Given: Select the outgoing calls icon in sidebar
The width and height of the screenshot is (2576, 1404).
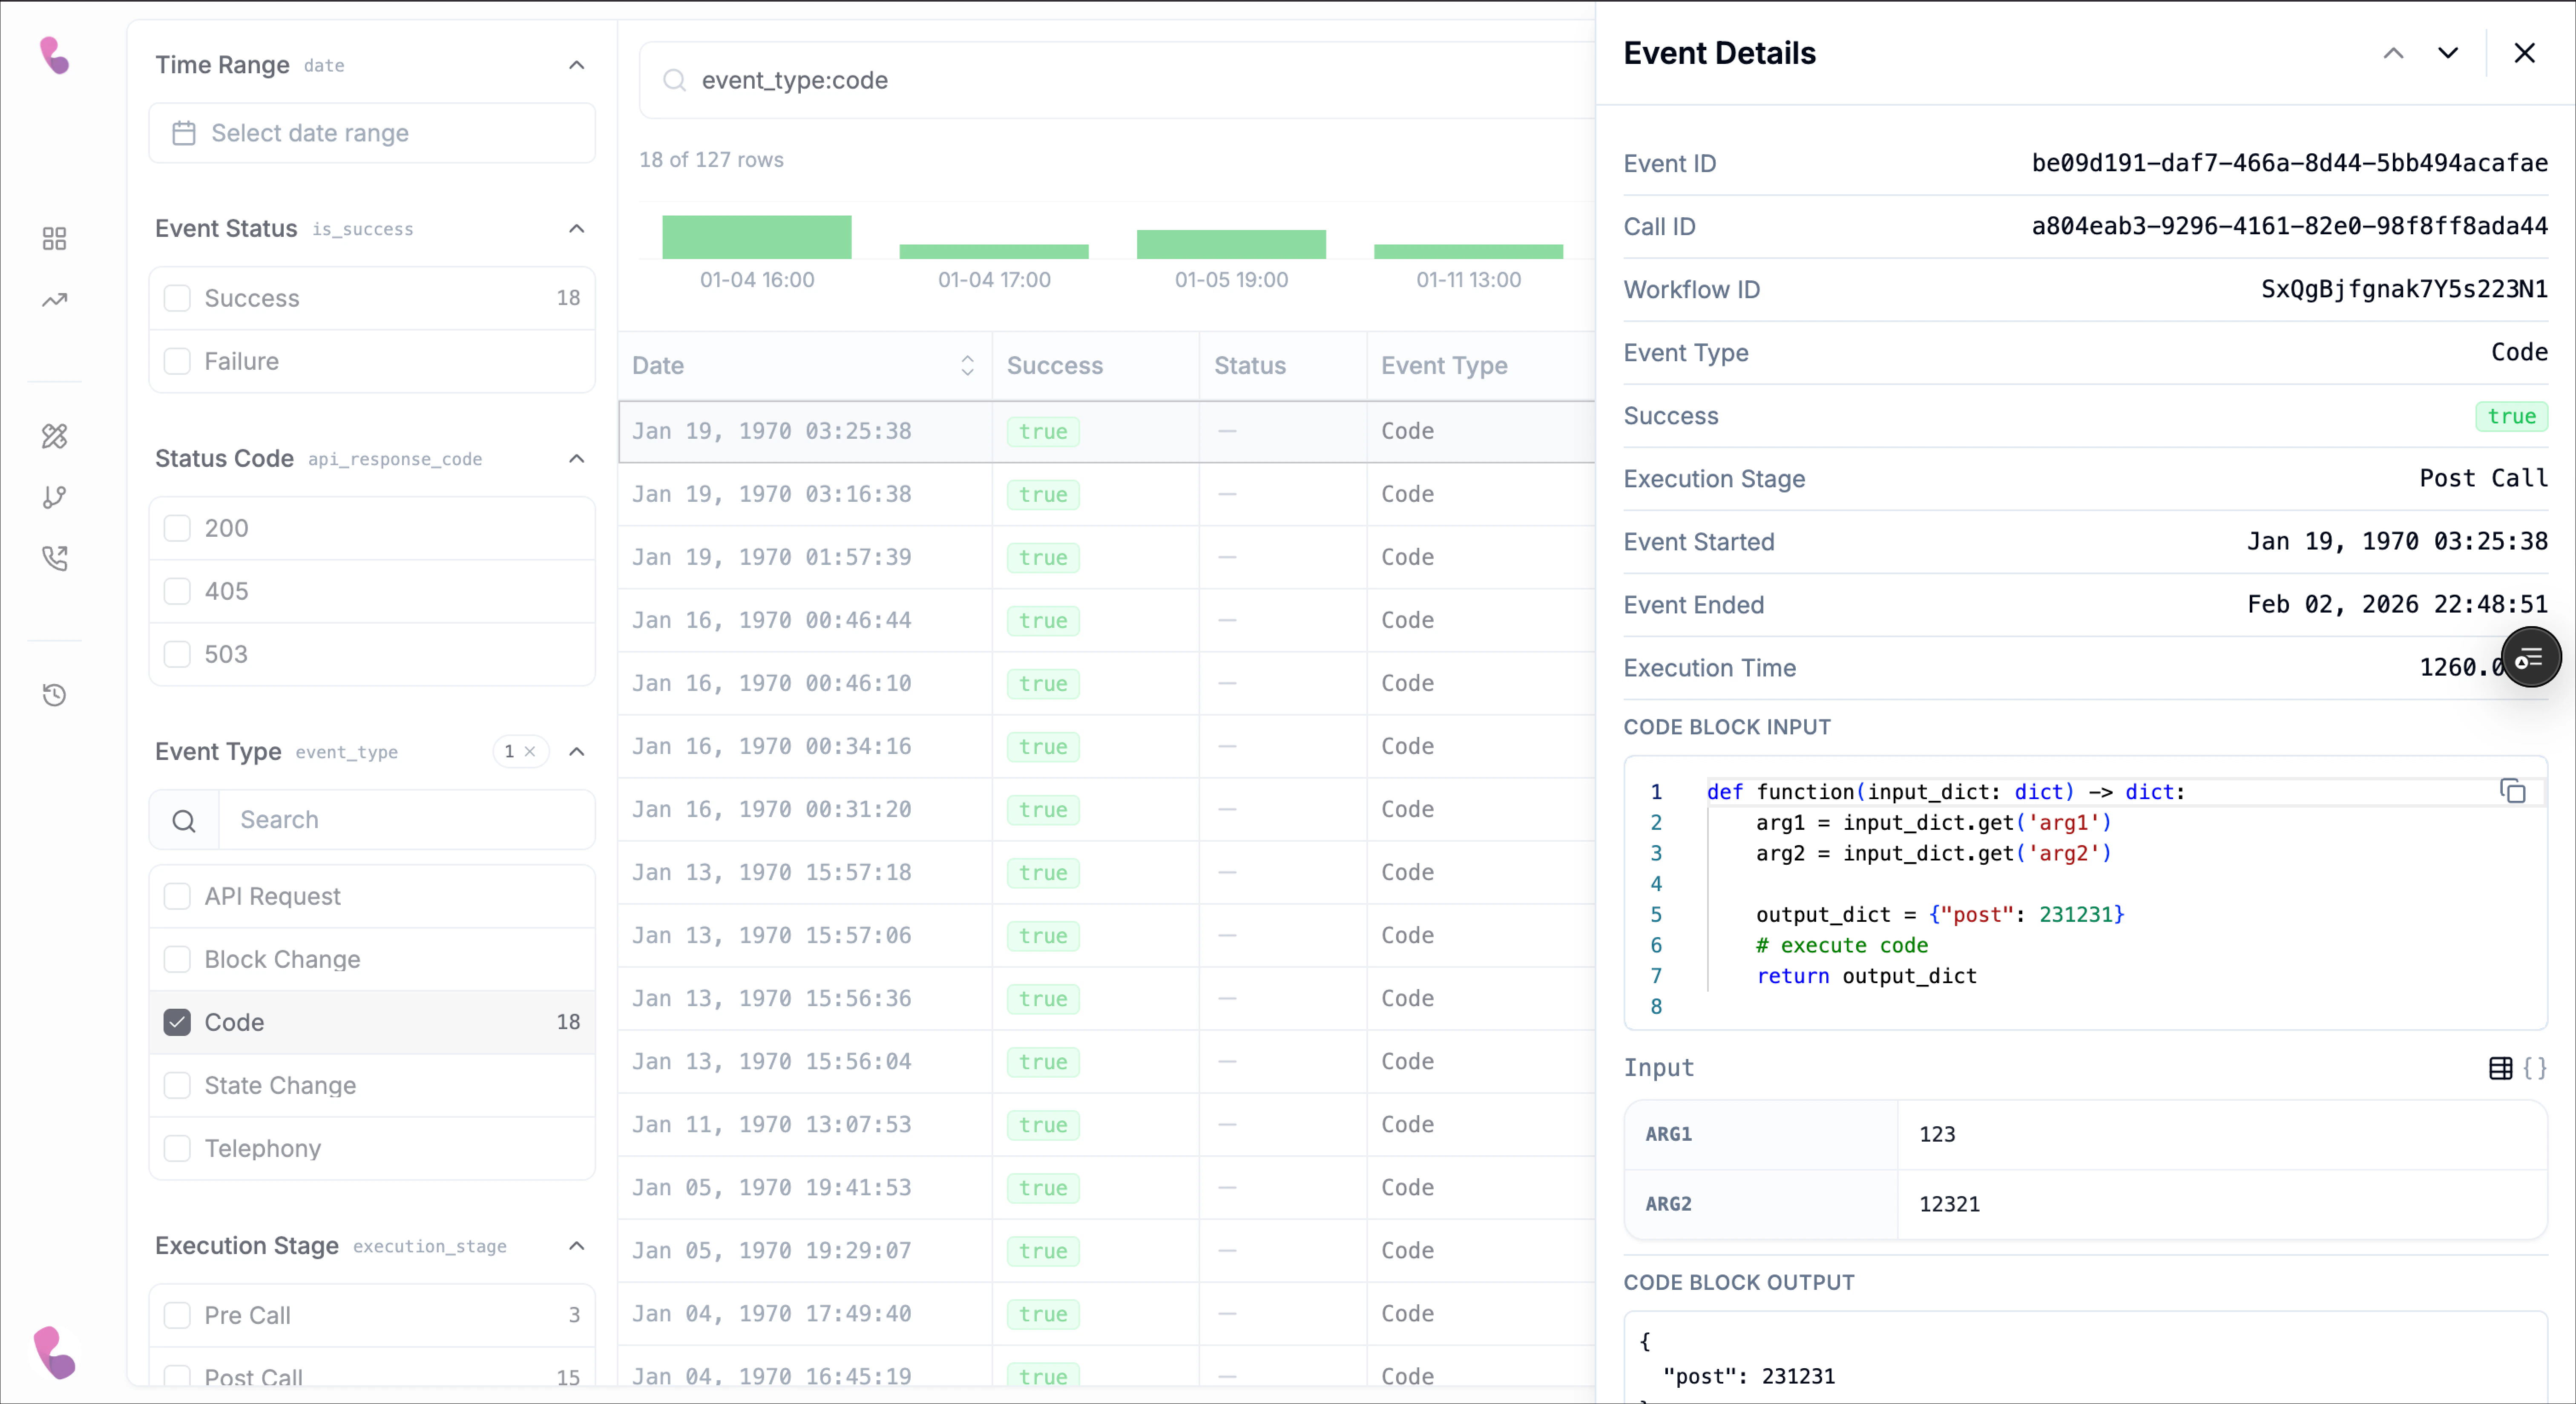Looking at the screenshot, I should pos(55,559).
